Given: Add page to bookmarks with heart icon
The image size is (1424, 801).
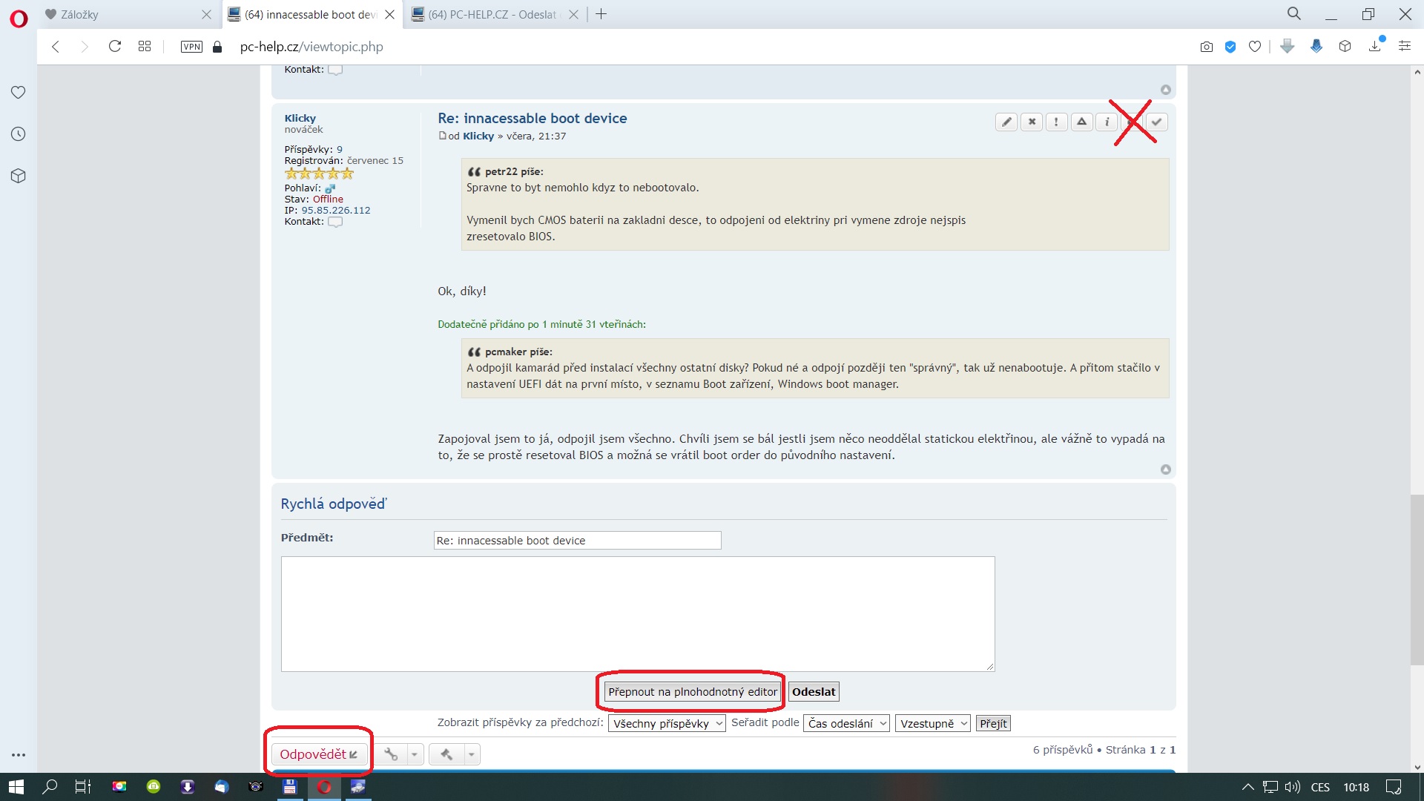Looking at the screenshot, I should pyautogui.click(x=1255, y=47).
